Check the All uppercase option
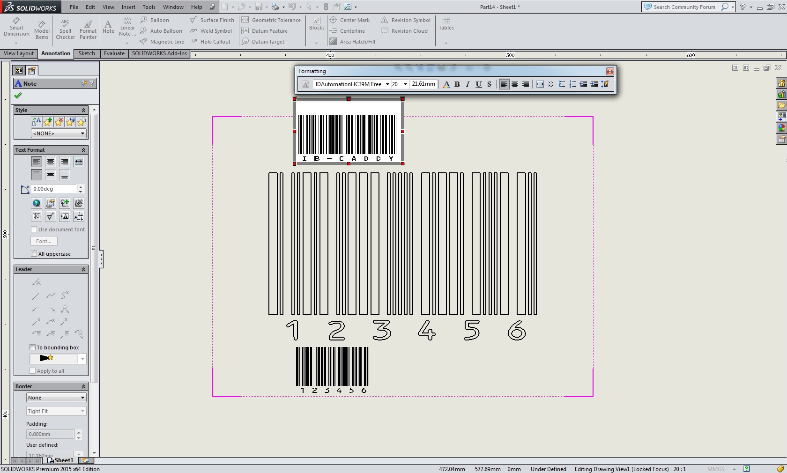The height and width of the screenshot is (473, 787). 34,254
